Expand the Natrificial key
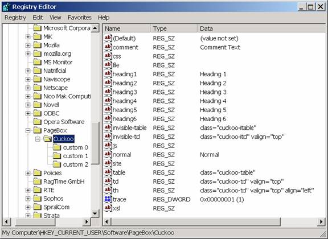Screen dimensions: 328x239 click(28, 71)
